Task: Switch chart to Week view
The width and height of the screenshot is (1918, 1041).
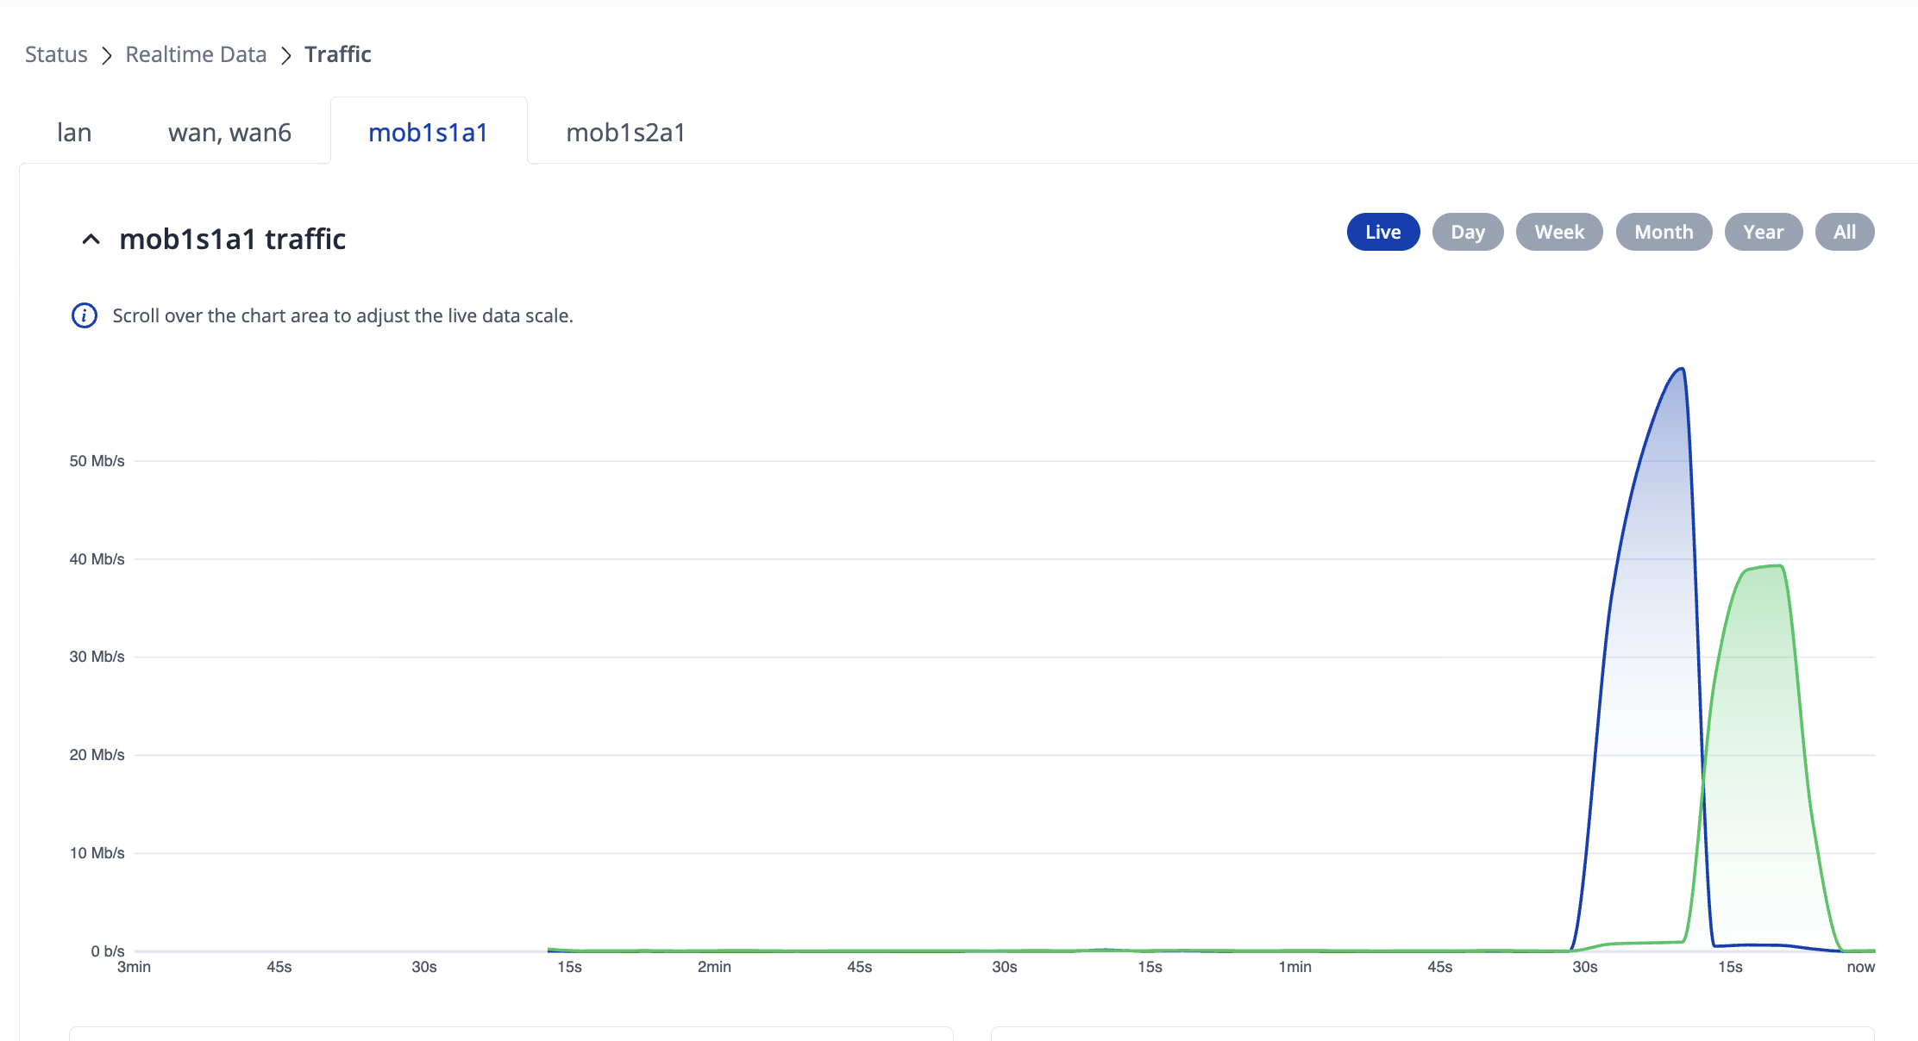Action: pyautogui.click(x=1558, y=232)
